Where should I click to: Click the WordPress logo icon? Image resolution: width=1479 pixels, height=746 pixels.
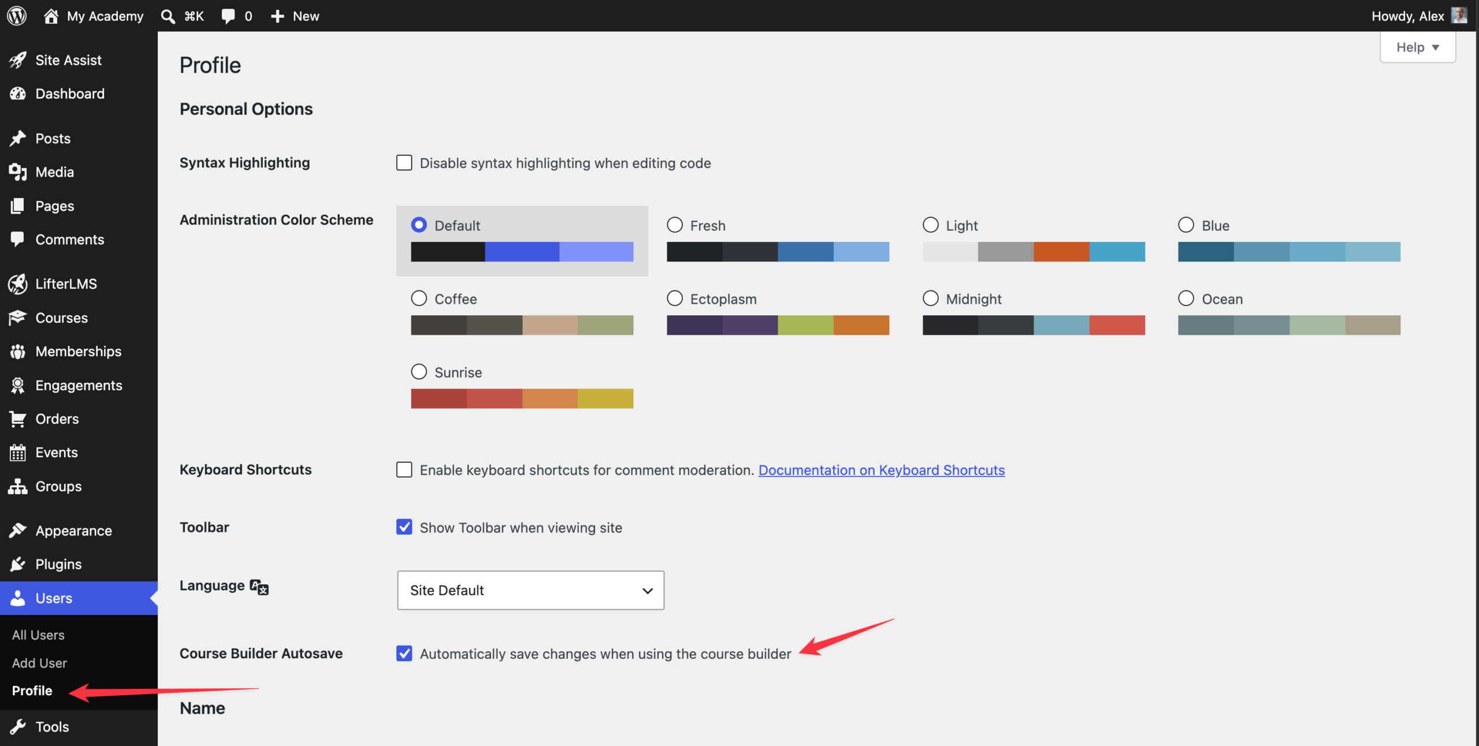pyautogui.click(x=17, y=16)
